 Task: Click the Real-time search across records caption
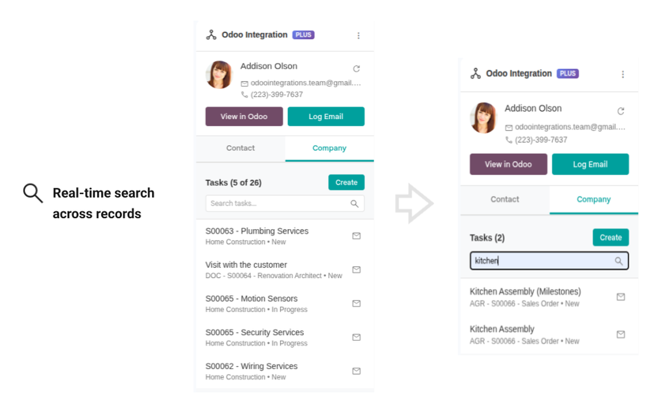pos(103,203)
